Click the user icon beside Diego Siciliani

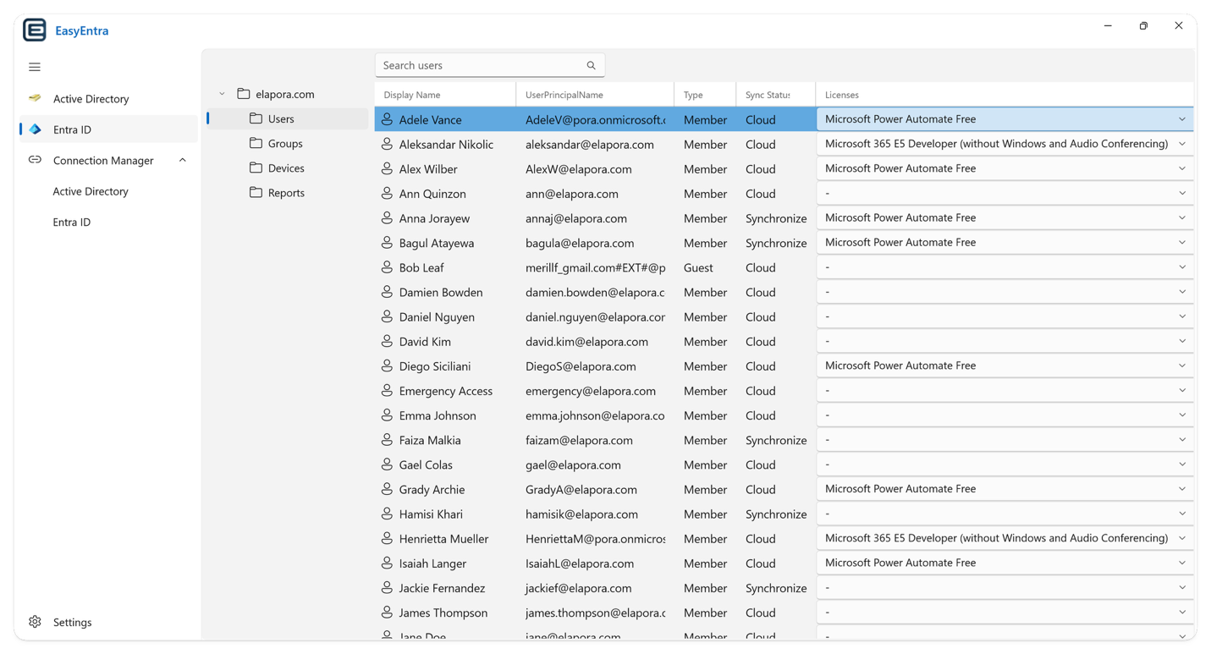click(387, 365)
